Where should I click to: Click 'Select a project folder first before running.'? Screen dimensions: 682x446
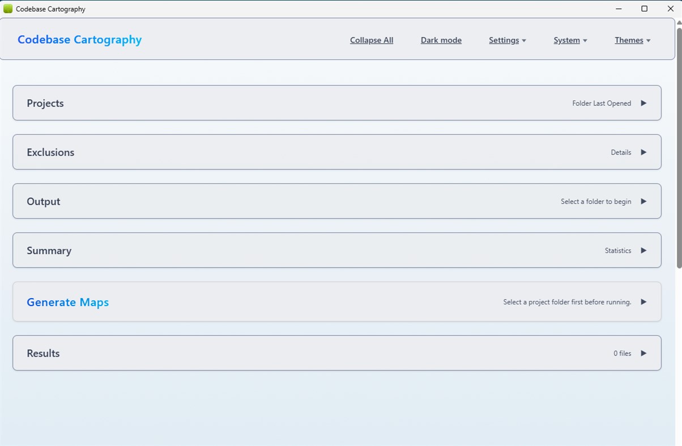[x=567, y=302]
